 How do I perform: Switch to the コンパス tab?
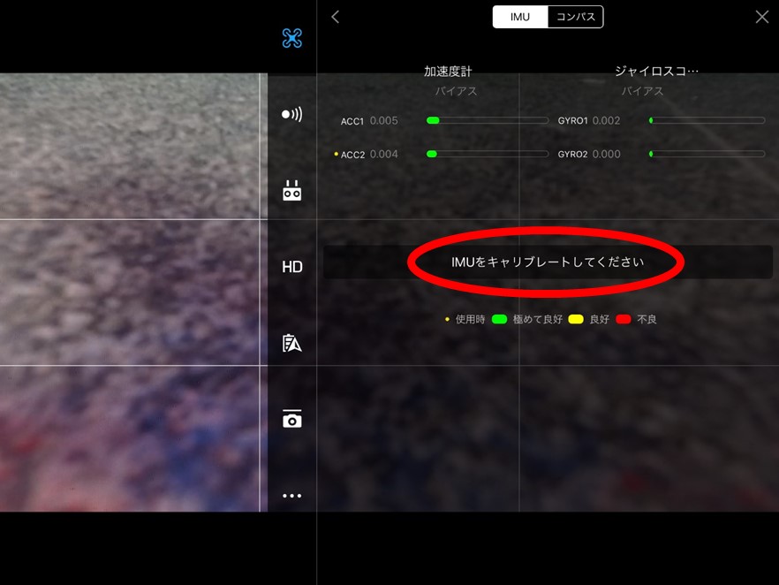pyautogui.click(x=575, y=17)
